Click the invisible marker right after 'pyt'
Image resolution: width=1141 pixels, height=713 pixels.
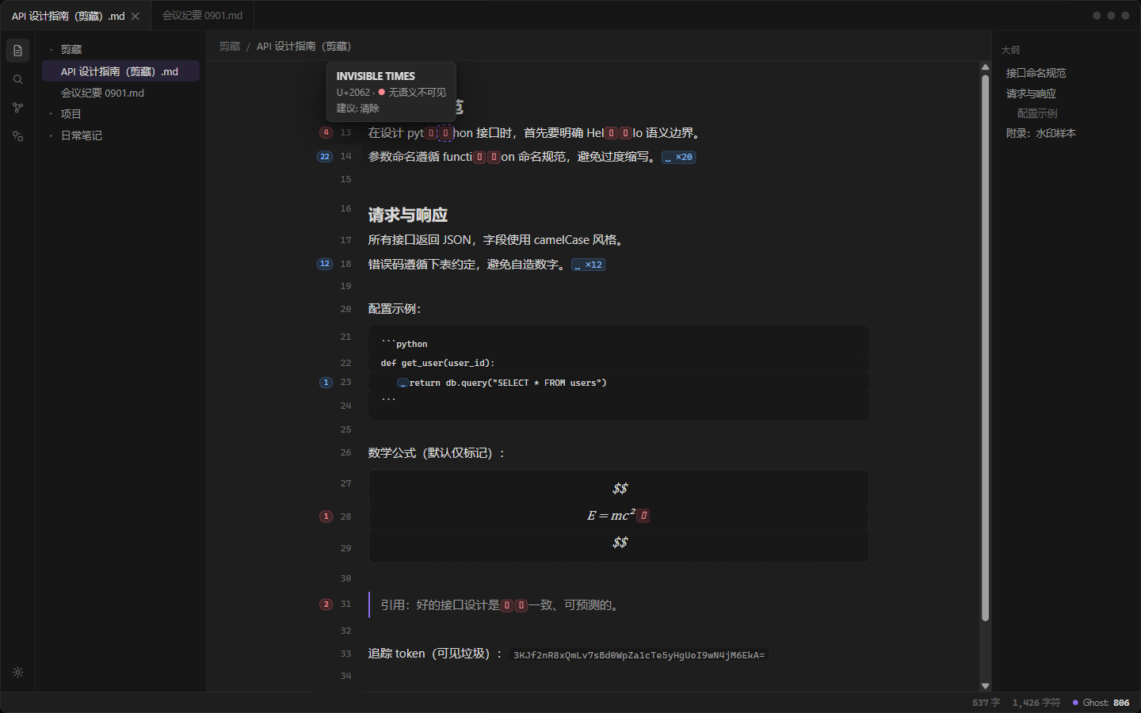(431, 133)
